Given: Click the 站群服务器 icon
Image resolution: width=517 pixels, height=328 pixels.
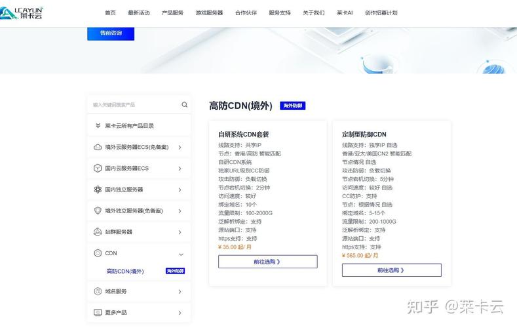Looking at the screenshot, I should pyautogui.click(x=98, y=232).
